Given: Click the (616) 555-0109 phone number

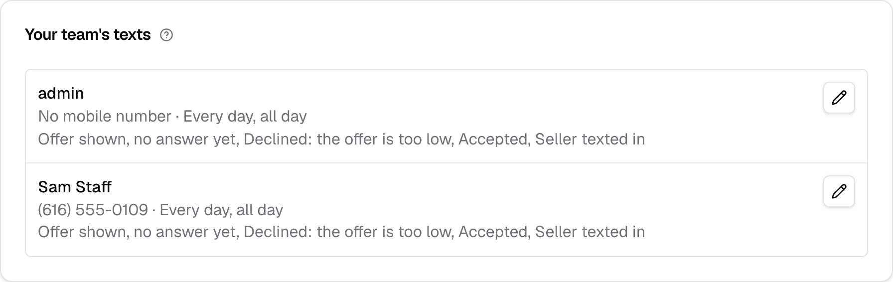Looking at the screenshot, I should point(93,210).
